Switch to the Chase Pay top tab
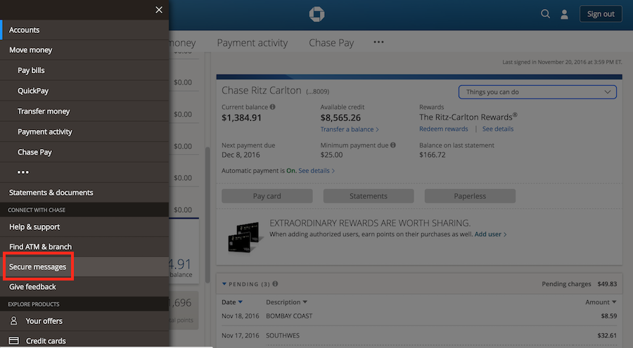Image resolution: width=633 pixels, height=348 pixels. pyautogui.click(x=331, y=43)
